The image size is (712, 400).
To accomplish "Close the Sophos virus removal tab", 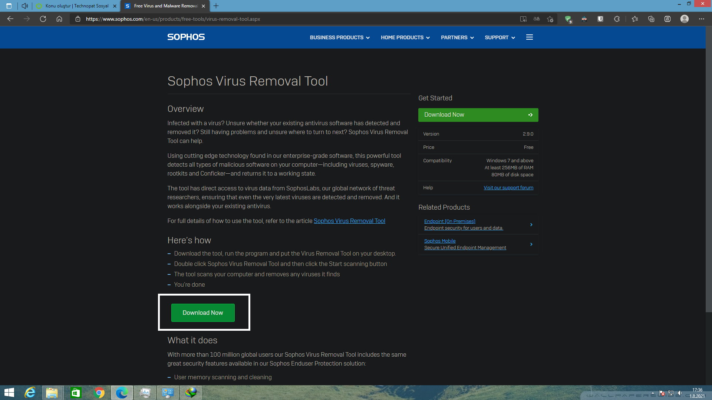I will [203, 6].
